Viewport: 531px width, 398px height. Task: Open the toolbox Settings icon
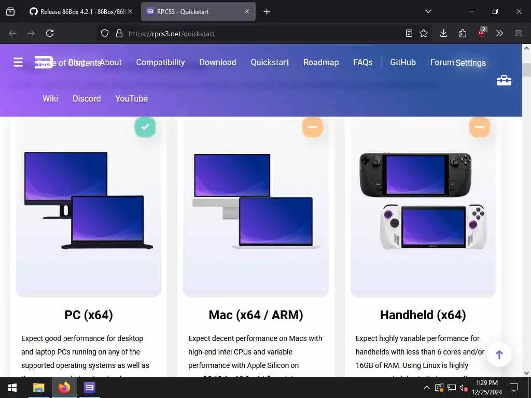[x=504, y=80]
